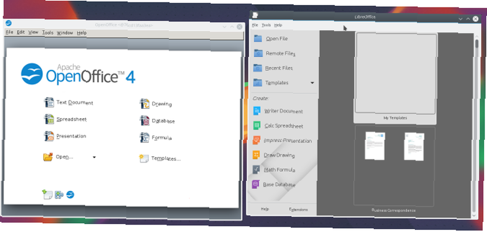This screenshot has height=232, width=487.
Task: Open the File menu in LibreOffice
Action: click(255, 25)
